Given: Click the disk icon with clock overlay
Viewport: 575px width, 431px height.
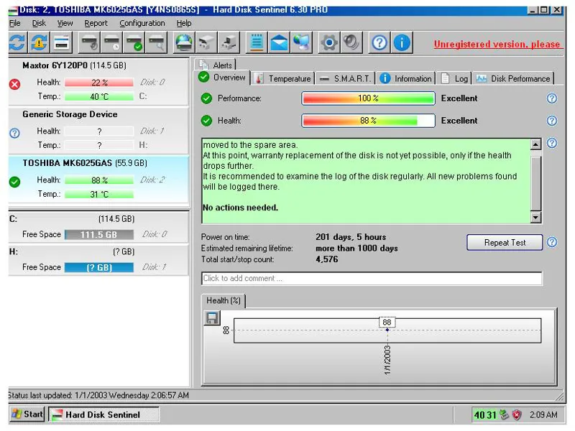Looking at the screenshot, I should tap(112, 43).
